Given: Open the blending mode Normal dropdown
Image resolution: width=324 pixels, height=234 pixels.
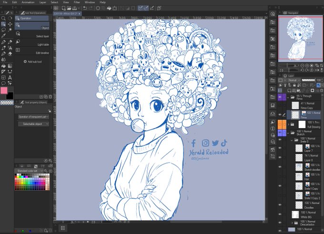Looking at the screenshot, I should click(x=294, y=80).
